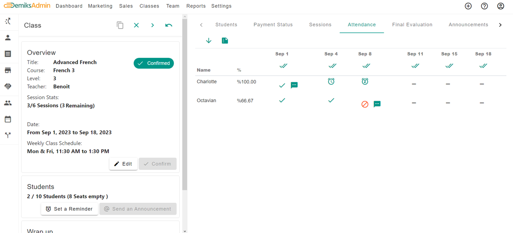Click Octavian's Sep 18 dash cell
513x233 pixels.
(482, 103)
